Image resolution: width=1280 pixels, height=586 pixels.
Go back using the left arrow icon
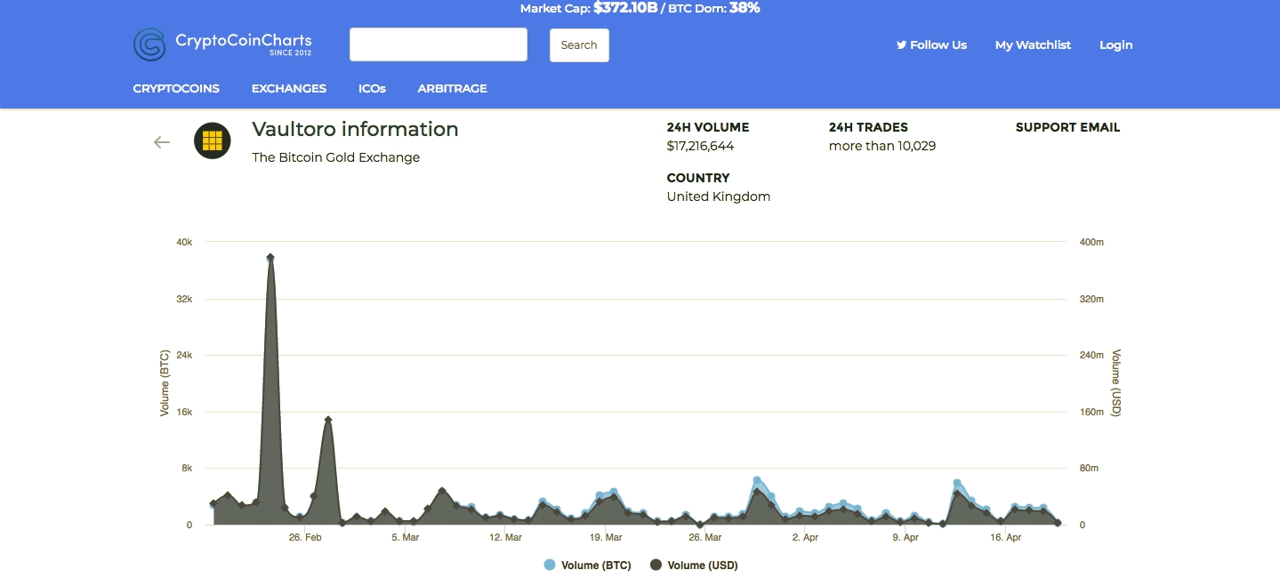(x=161, y=142)
